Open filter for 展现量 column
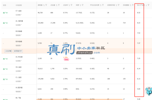152x100 pixels. pyautogui.click(x=46, y=5)
